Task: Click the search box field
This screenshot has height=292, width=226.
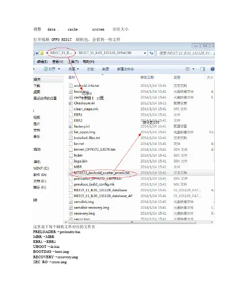Action: pyautogui.click(x=185, y=53)
